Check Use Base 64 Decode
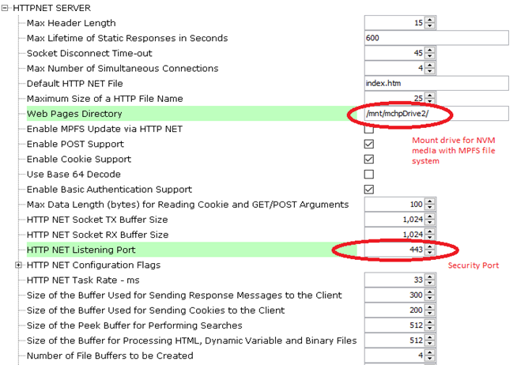This screenshot has width=517, height=365. 368,174
